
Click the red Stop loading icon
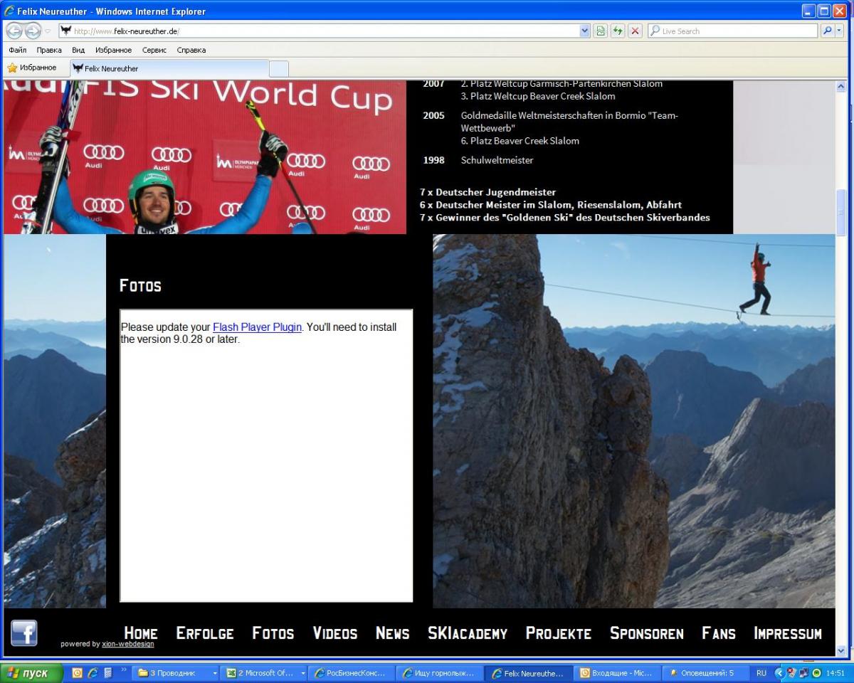[x=635, y=31]
